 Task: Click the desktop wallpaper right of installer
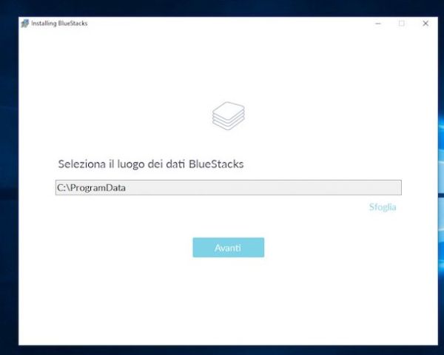pos(441,170)
